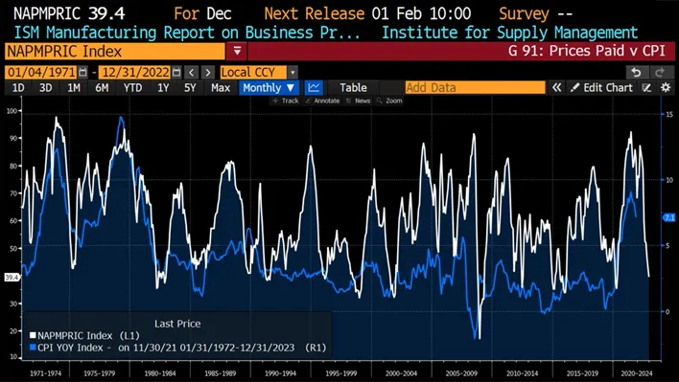Select the 1Y range tab

click(163, 88)
